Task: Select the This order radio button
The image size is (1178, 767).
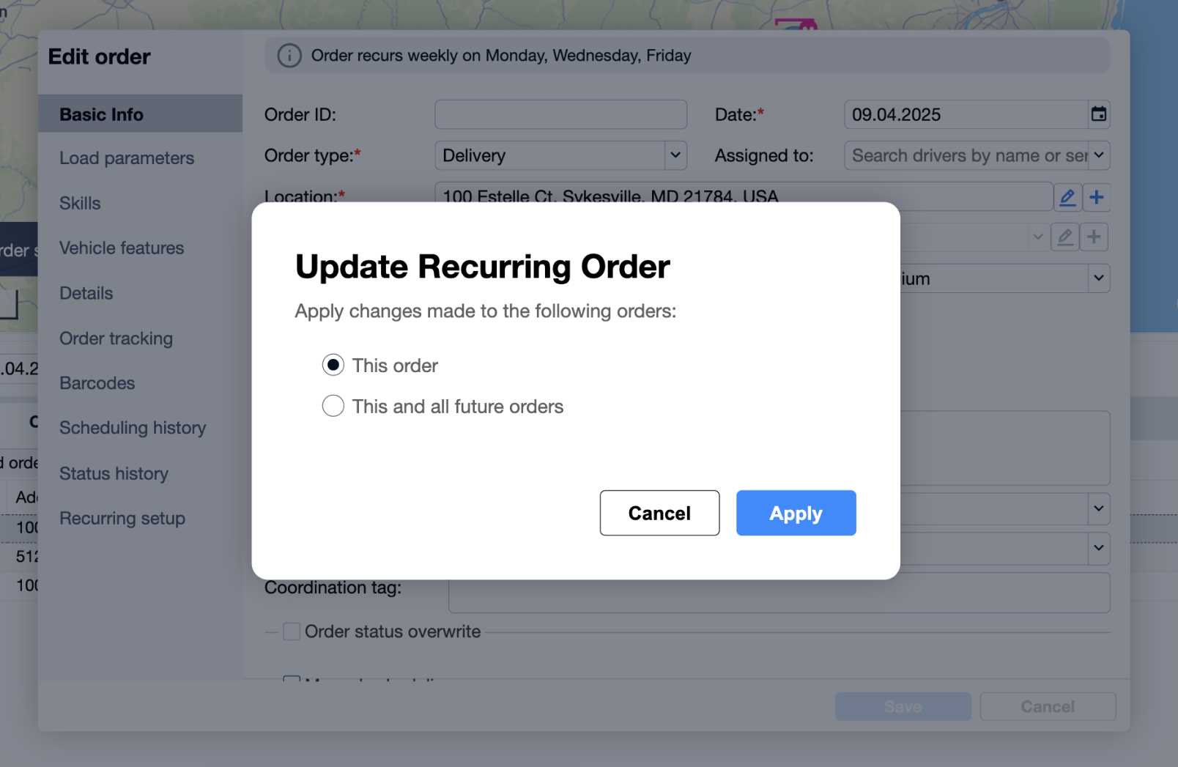Action: (333, 365)
